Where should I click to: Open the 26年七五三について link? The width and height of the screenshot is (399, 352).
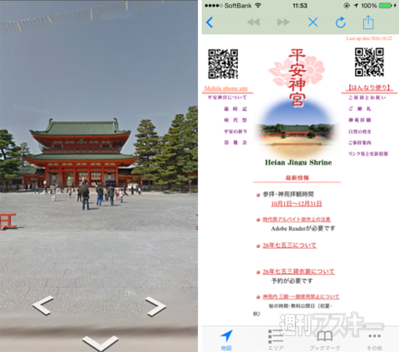[x=289, y=245]
